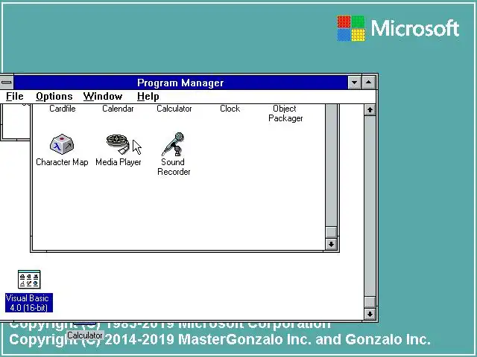This screenshot has height=357, width=477.
Task: Launch the Media Player icon
Action: pyautogui.click(x=118, y=144)
